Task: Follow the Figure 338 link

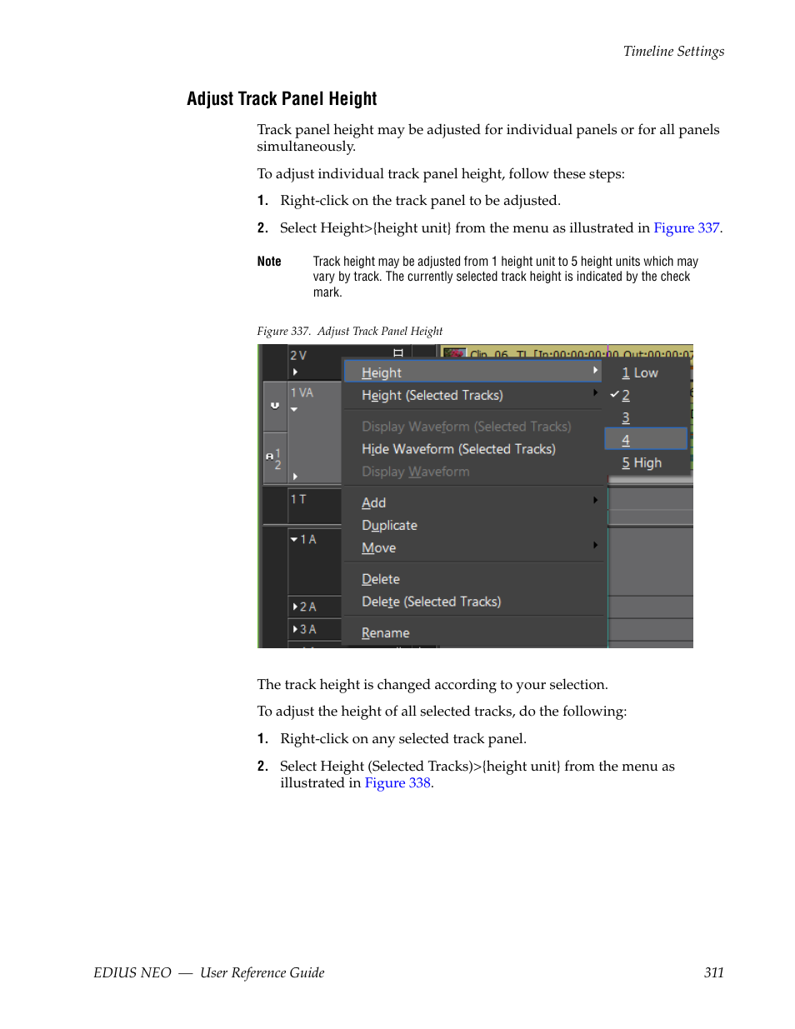Action: point(397,783)
